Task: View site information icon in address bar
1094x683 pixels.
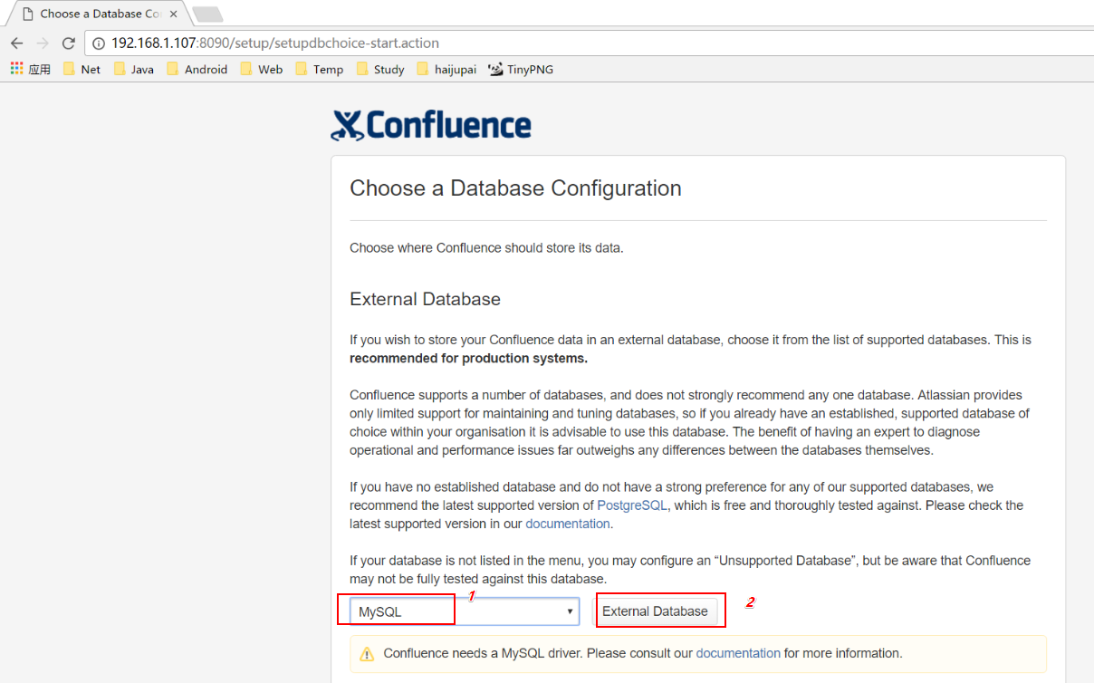Action: [x=99, y=43]
